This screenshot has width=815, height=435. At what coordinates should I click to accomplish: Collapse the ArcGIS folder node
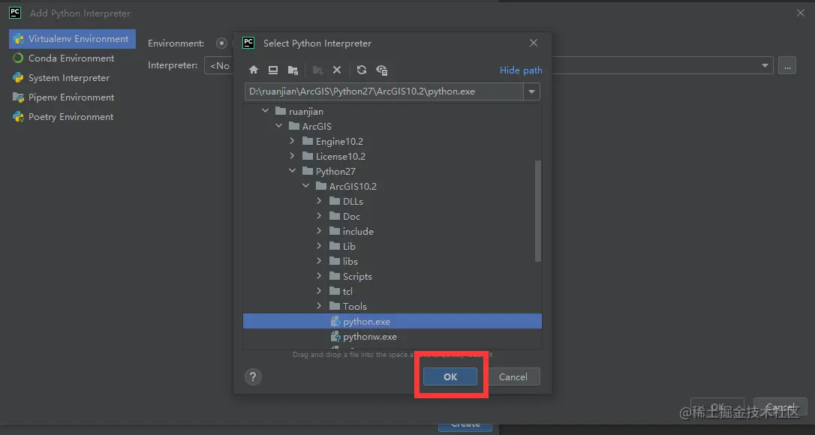point(279,126)
